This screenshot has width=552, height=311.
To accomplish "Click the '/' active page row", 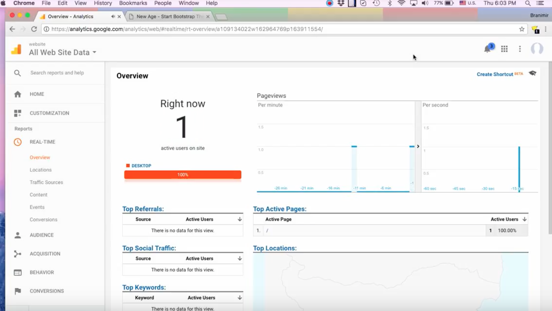I will coord(391,230).
